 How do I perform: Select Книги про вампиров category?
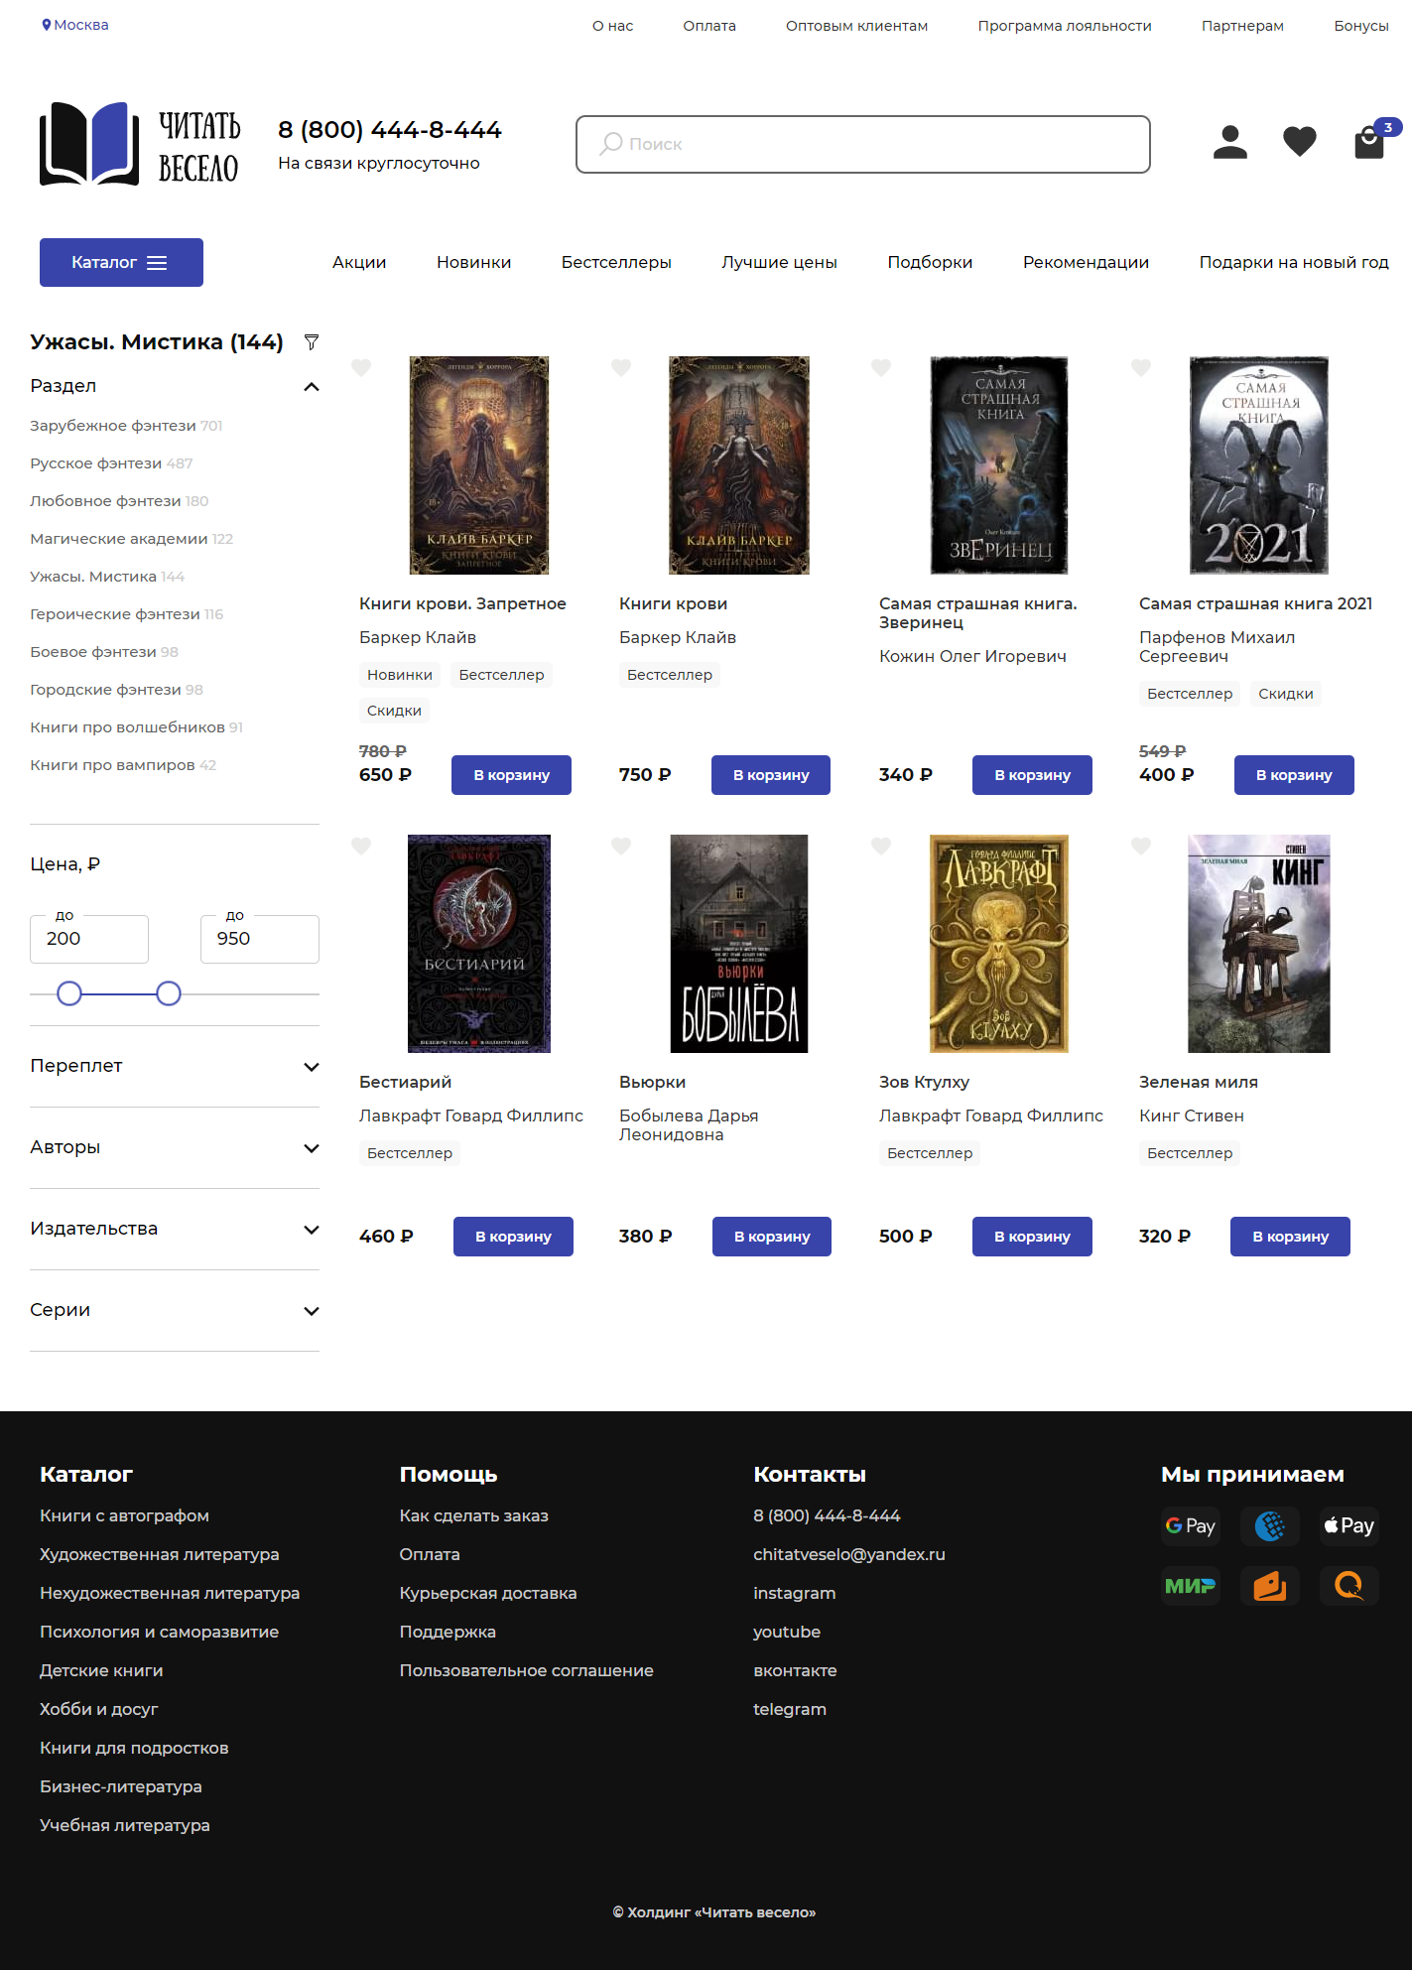pyautogui.click(x=123, y=765)
